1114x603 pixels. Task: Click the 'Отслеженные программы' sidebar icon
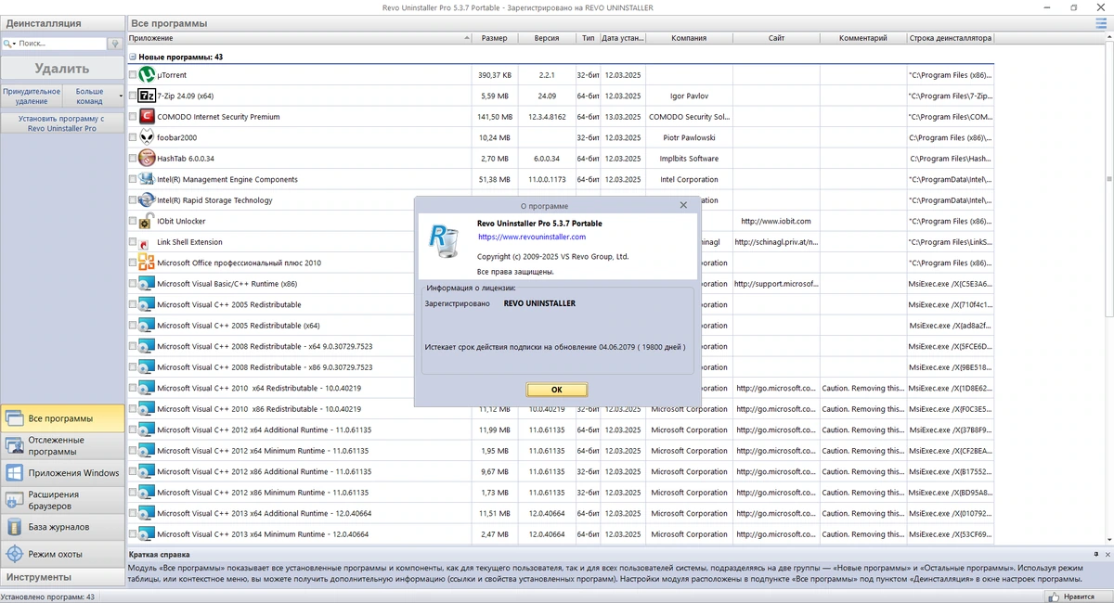14,445
